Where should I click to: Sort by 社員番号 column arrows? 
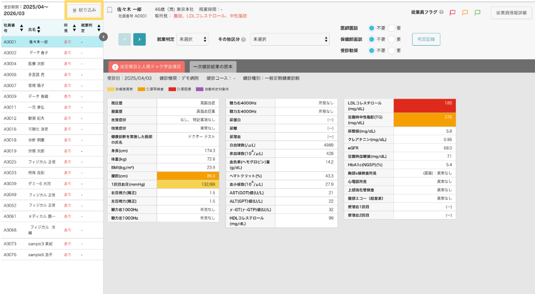click(21, 28)
